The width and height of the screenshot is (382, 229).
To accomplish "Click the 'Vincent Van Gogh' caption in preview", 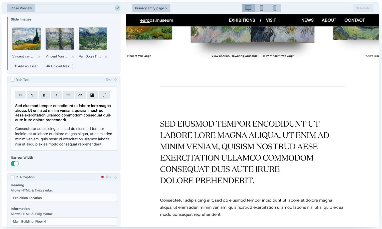I will click(139, 56).
